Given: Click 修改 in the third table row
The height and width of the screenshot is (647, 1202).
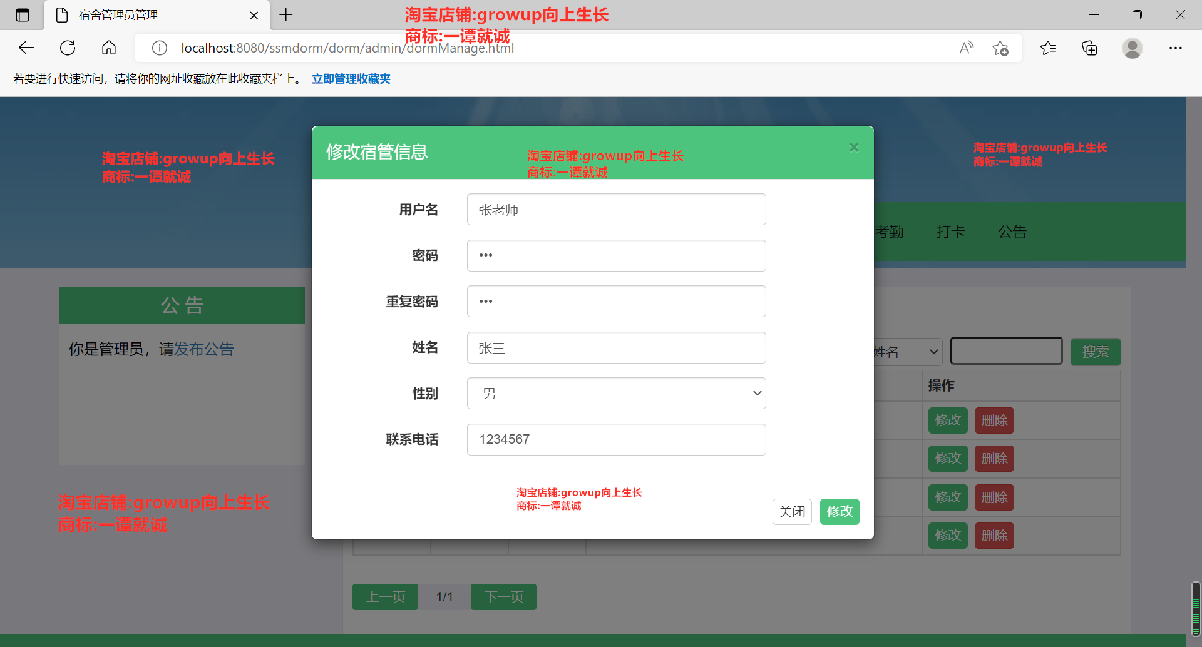Looking at the screenshot, I should [x=948, y=497].
